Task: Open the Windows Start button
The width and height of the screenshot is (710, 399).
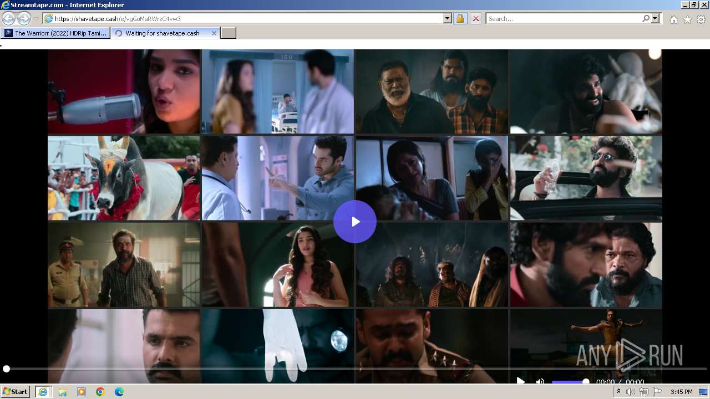Action: (15, 391)
